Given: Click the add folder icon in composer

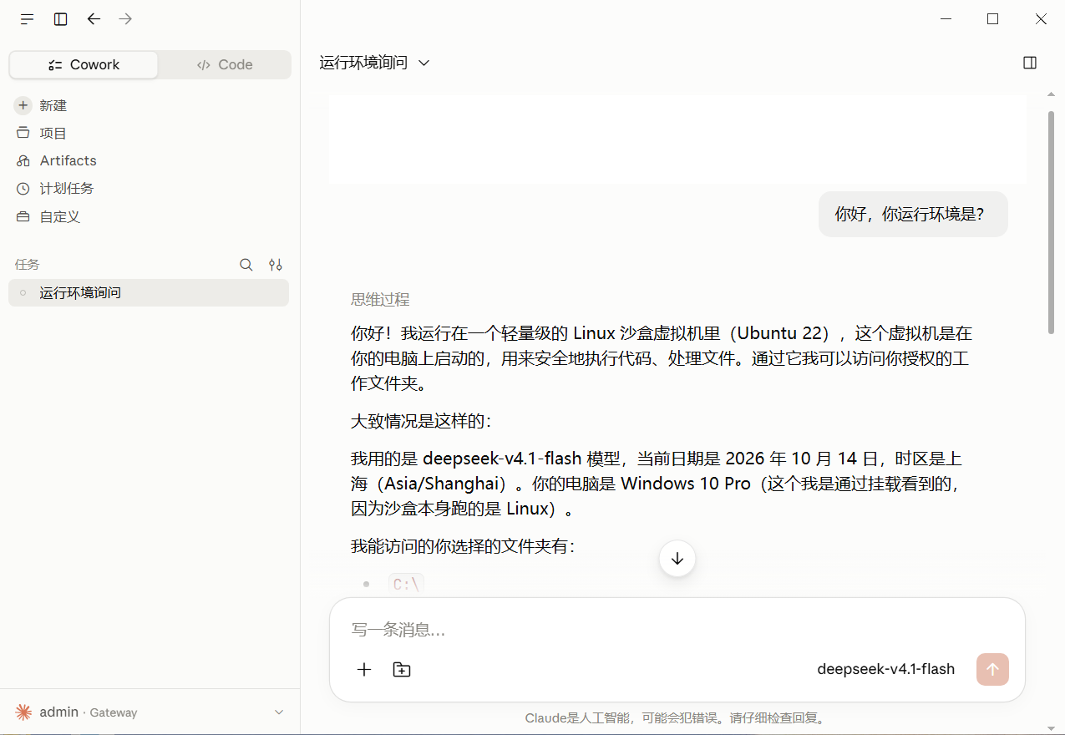Looking at the screenshot, I should [x=402, y=669].
